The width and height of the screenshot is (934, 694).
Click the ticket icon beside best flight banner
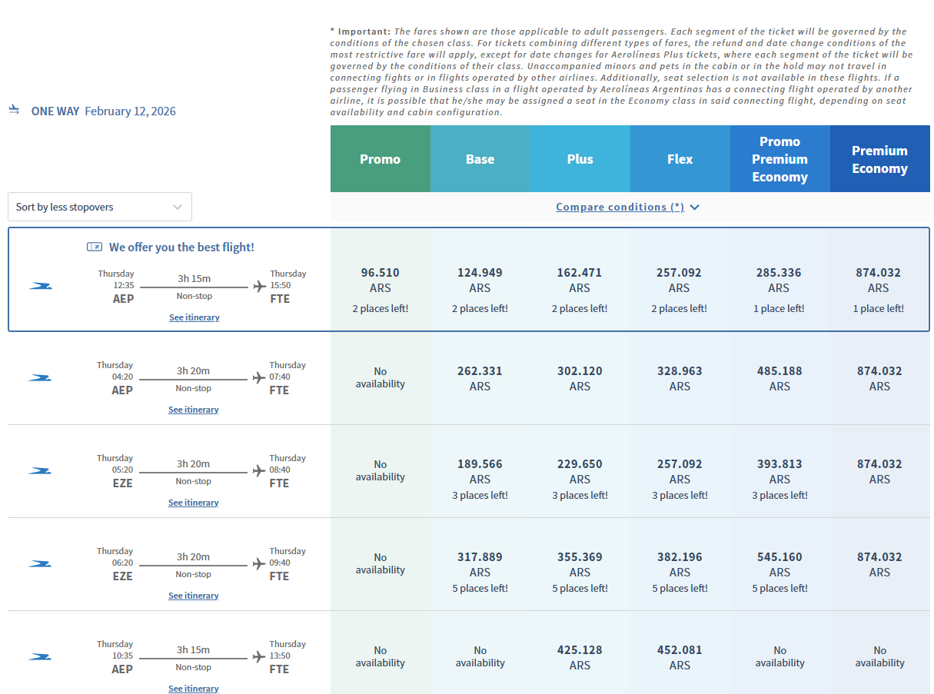click(95, 247)
